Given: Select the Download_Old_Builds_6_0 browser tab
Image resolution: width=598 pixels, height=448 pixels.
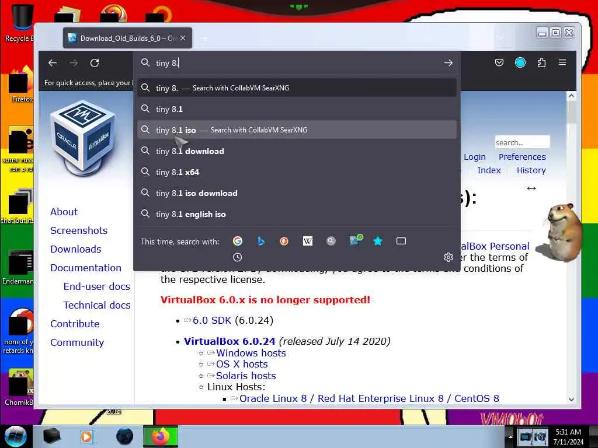Looking at the screenshot, I should 127,38.
